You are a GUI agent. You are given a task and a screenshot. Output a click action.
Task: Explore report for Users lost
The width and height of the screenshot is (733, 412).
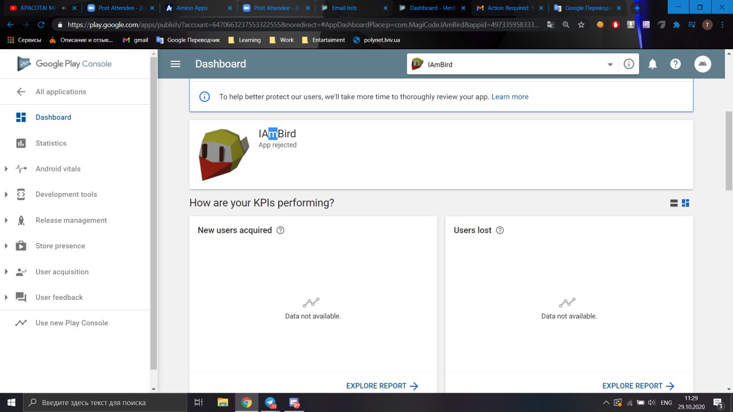tap(639, 386)
